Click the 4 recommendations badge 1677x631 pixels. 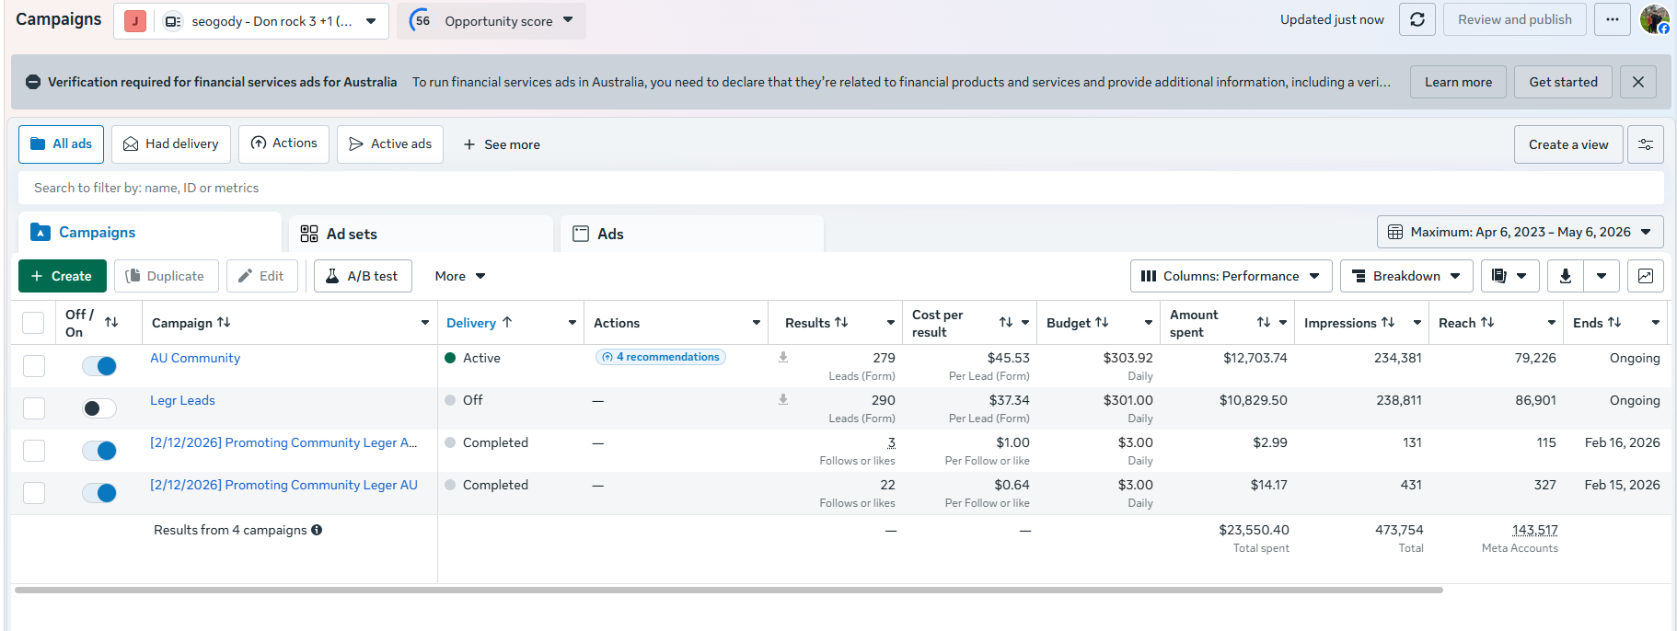point(661,357)
